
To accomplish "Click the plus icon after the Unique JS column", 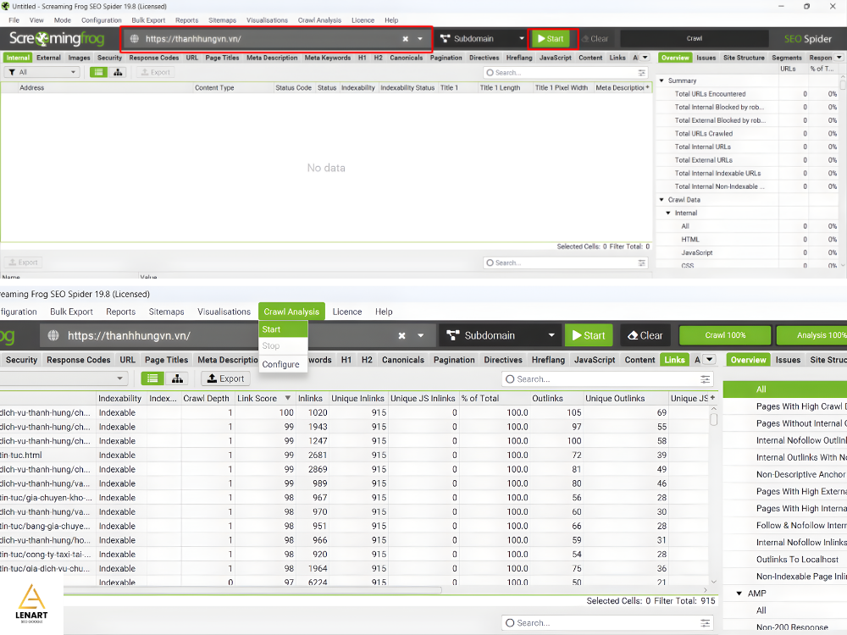I will tap(712, 398).
